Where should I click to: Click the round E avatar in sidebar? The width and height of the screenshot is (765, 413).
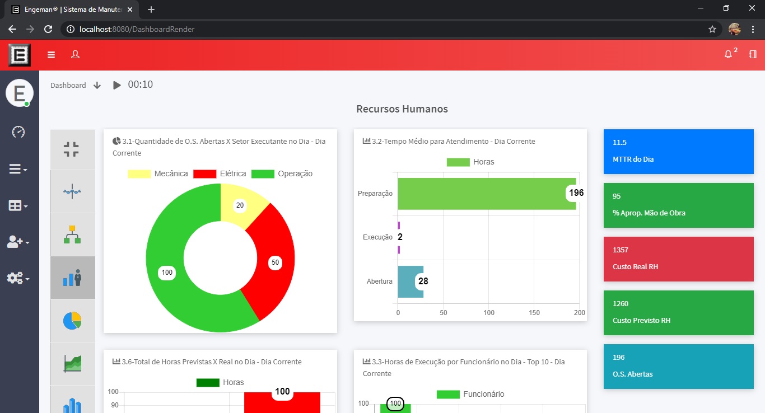pos(19,93)
